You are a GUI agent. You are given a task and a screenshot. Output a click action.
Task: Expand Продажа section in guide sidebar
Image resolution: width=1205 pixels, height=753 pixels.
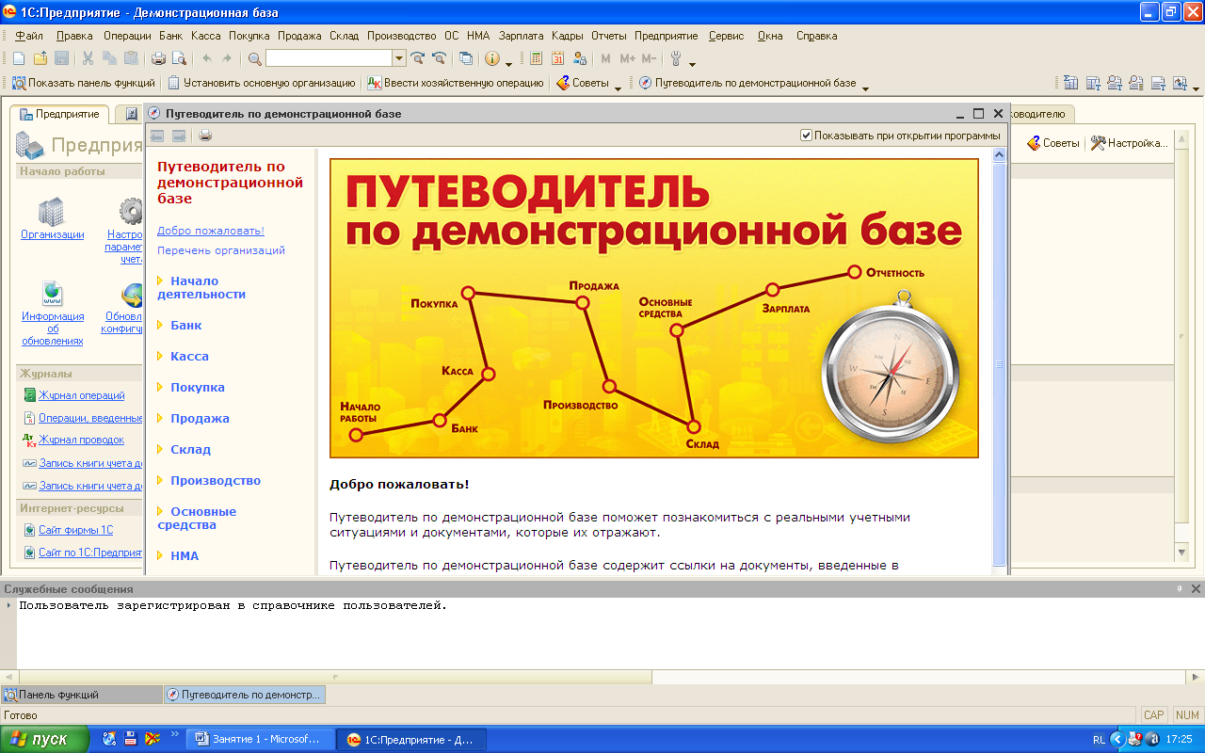point(161,418)
